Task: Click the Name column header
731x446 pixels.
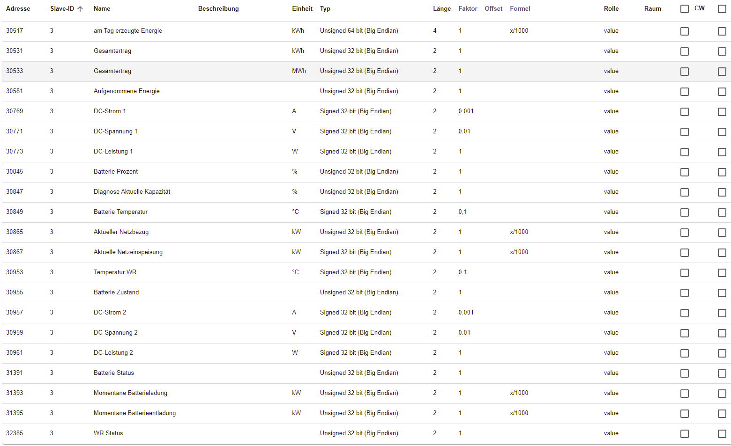Action: click(102, 9)
